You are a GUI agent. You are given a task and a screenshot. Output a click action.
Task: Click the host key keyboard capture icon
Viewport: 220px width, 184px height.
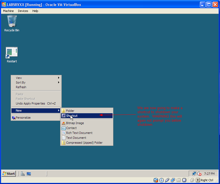[198, 180]
